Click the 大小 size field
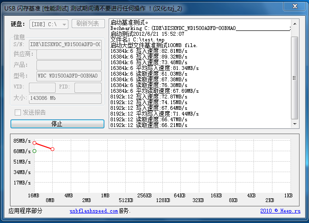This screenshot has width=309, height=223. click(x=65, y=98)
